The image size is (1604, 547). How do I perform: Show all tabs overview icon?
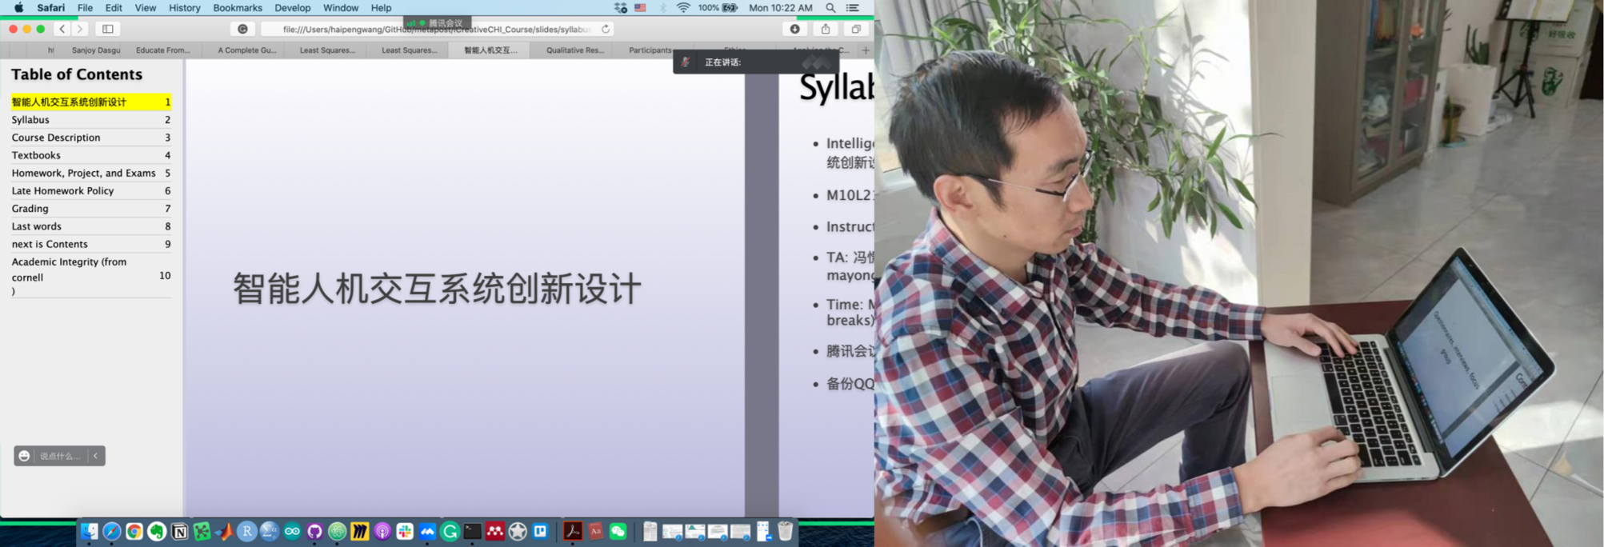pos(856,29)
